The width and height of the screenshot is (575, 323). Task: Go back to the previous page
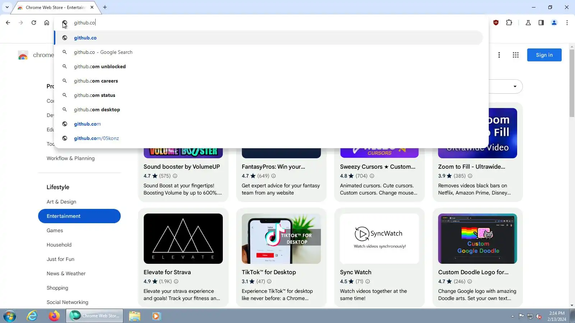click(x=8, y=23)
